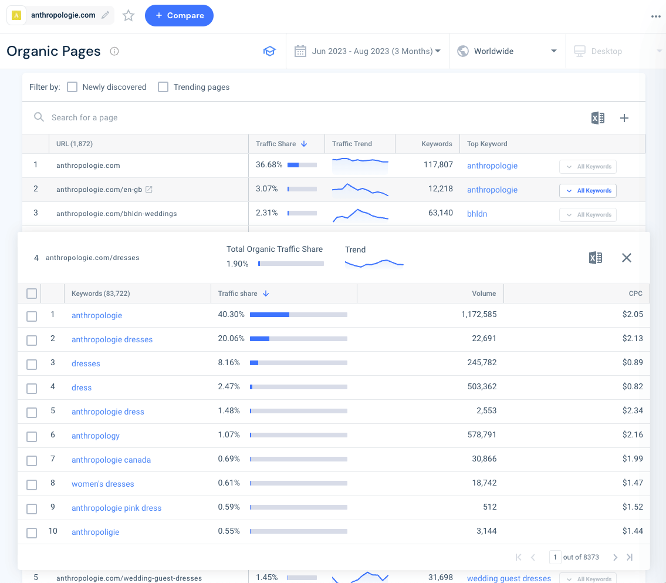666x583 pixels.
Task: Click the calendar icon in date selector
Action: (x=300, y=51)
